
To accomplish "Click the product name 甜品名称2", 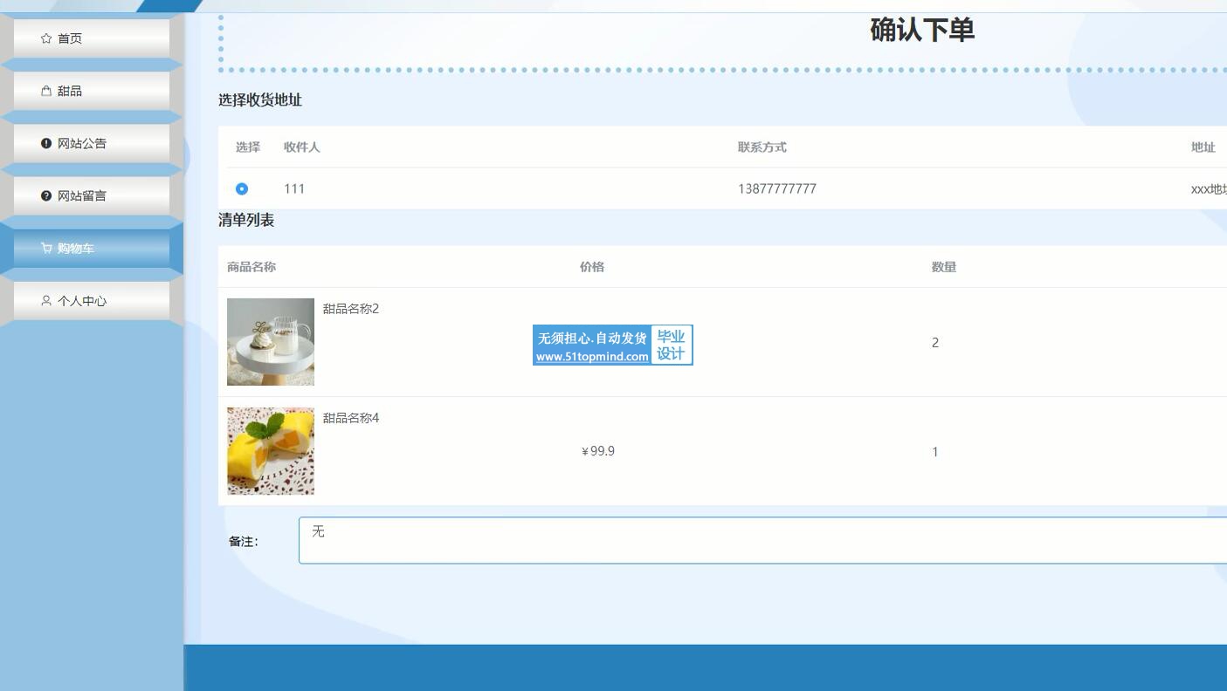I will click(x=351, y=309).
